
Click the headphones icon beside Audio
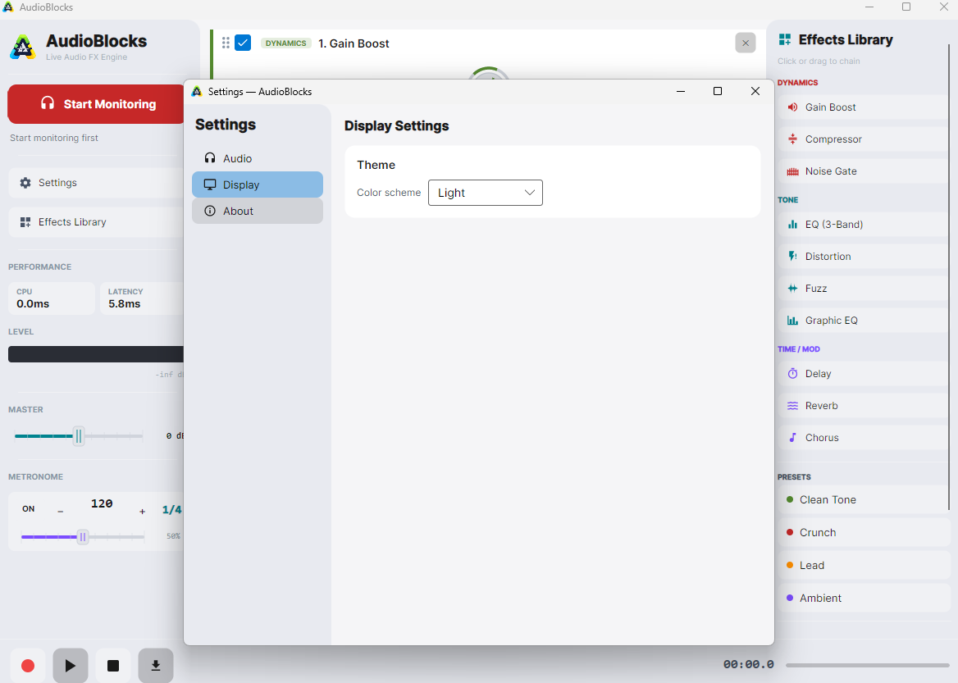(210, 158)
